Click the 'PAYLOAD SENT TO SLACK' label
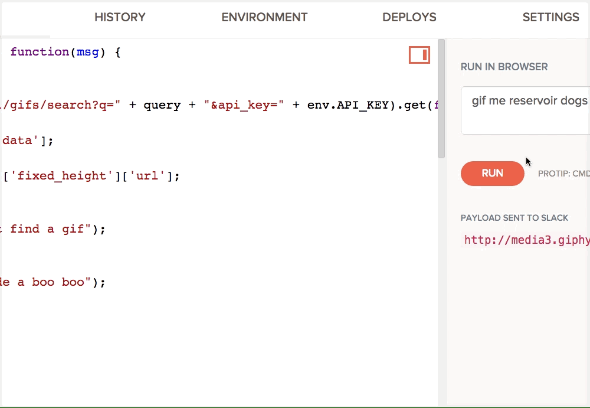The width and height of the screenshot is (590, 408). (514, 218)
